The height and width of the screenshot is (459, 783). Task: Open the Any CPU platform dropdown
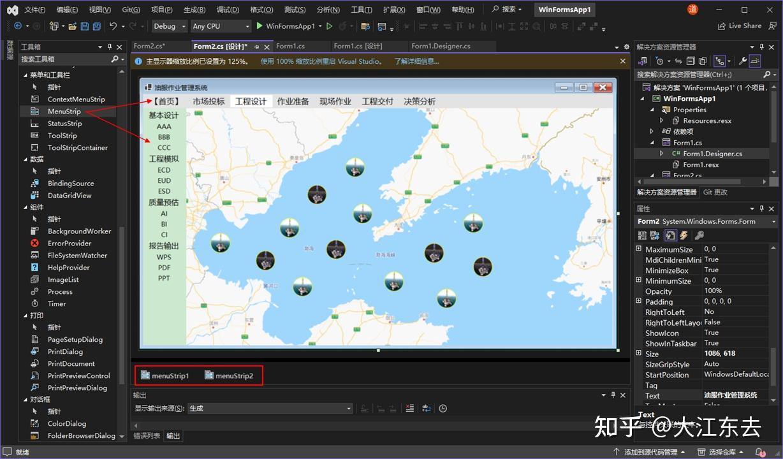point(221,26)
